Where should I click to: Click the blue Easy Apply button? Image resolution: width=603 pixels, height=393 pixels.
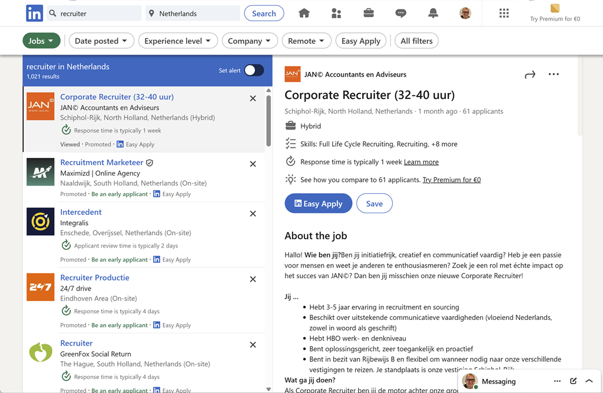(318, 203)
